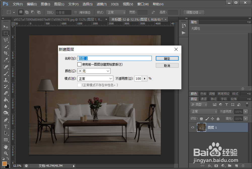Click the add layer mask icon
Image resolution: width=252 pixels, height=169 pixels.
[x=216, y=165]
